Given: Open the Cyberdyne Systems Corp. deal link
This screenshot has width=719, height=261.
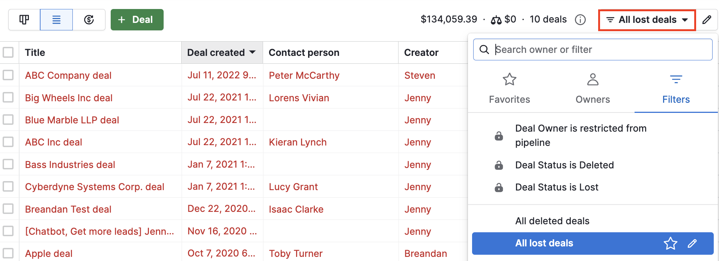Looking at the screenshot, I should tap(95, 187).
